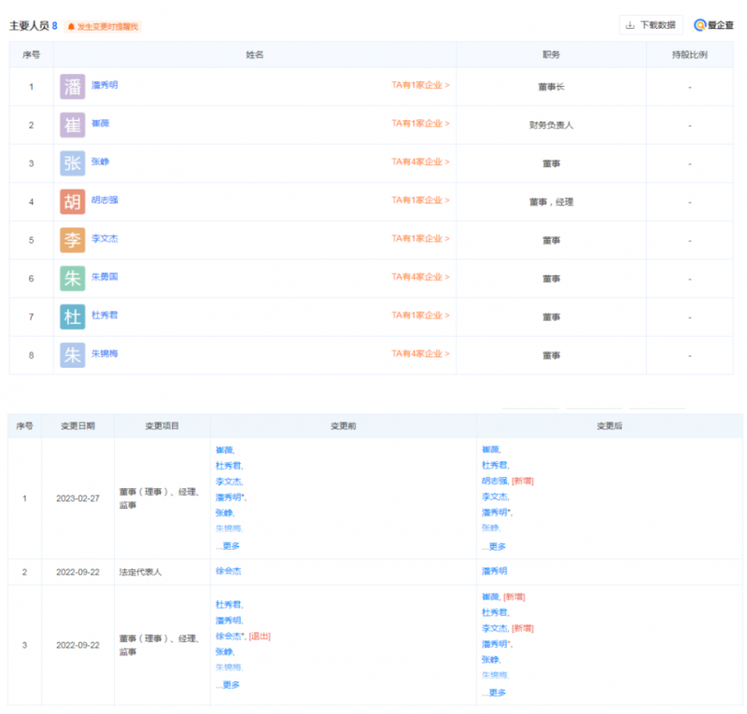Screen dimensions: 747x714
Task: Click the blue 杜 avatar icon
Action: pyautogui.click(x=72, y=316)
